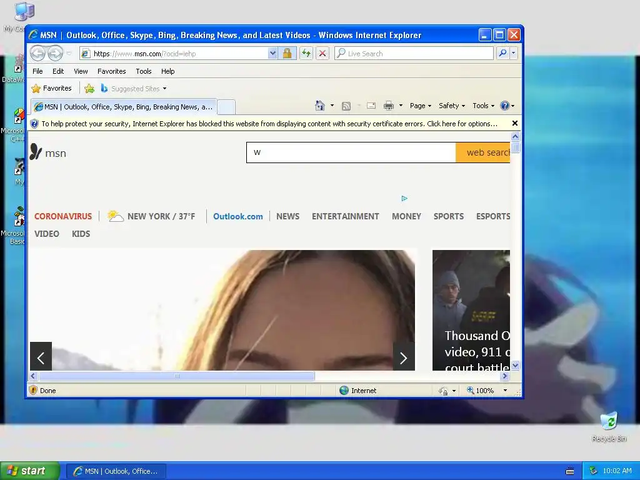The width and height of the screenshot is (640, 480).
Task: Click the security information bar message
Action: [x=269, y=124]
